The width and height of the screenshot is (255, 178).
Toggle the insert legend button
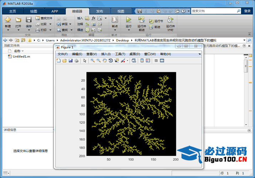click(148, 61)
